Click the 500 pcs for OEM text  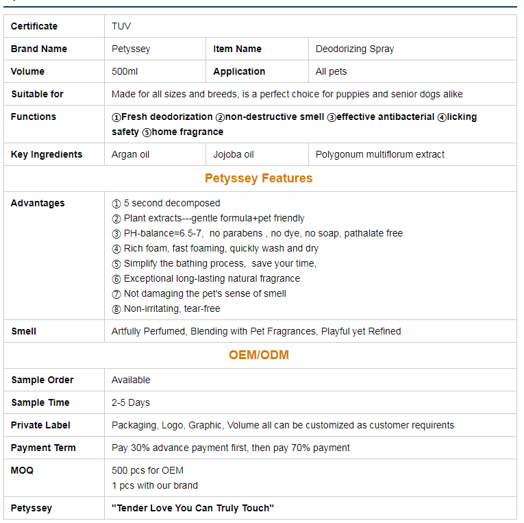148,470
